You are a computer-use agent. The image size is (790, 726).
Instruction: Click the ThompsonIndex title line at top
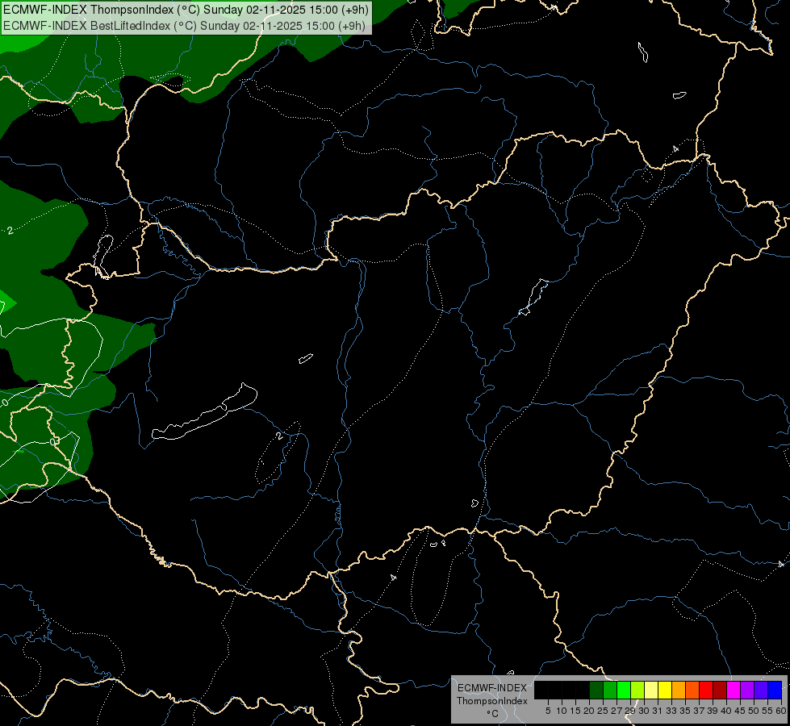click(x=186, y=10)
